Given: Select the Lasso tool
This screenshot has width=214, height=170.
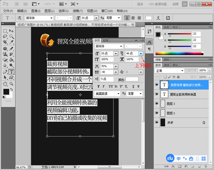Looking at the screenshot, I should coord(5,36).
